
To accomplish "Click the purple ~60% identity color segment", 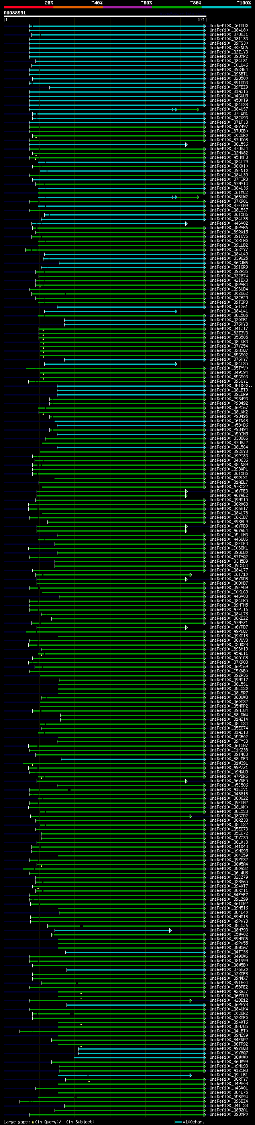I will pyautogui.click(x=127, y=7).
